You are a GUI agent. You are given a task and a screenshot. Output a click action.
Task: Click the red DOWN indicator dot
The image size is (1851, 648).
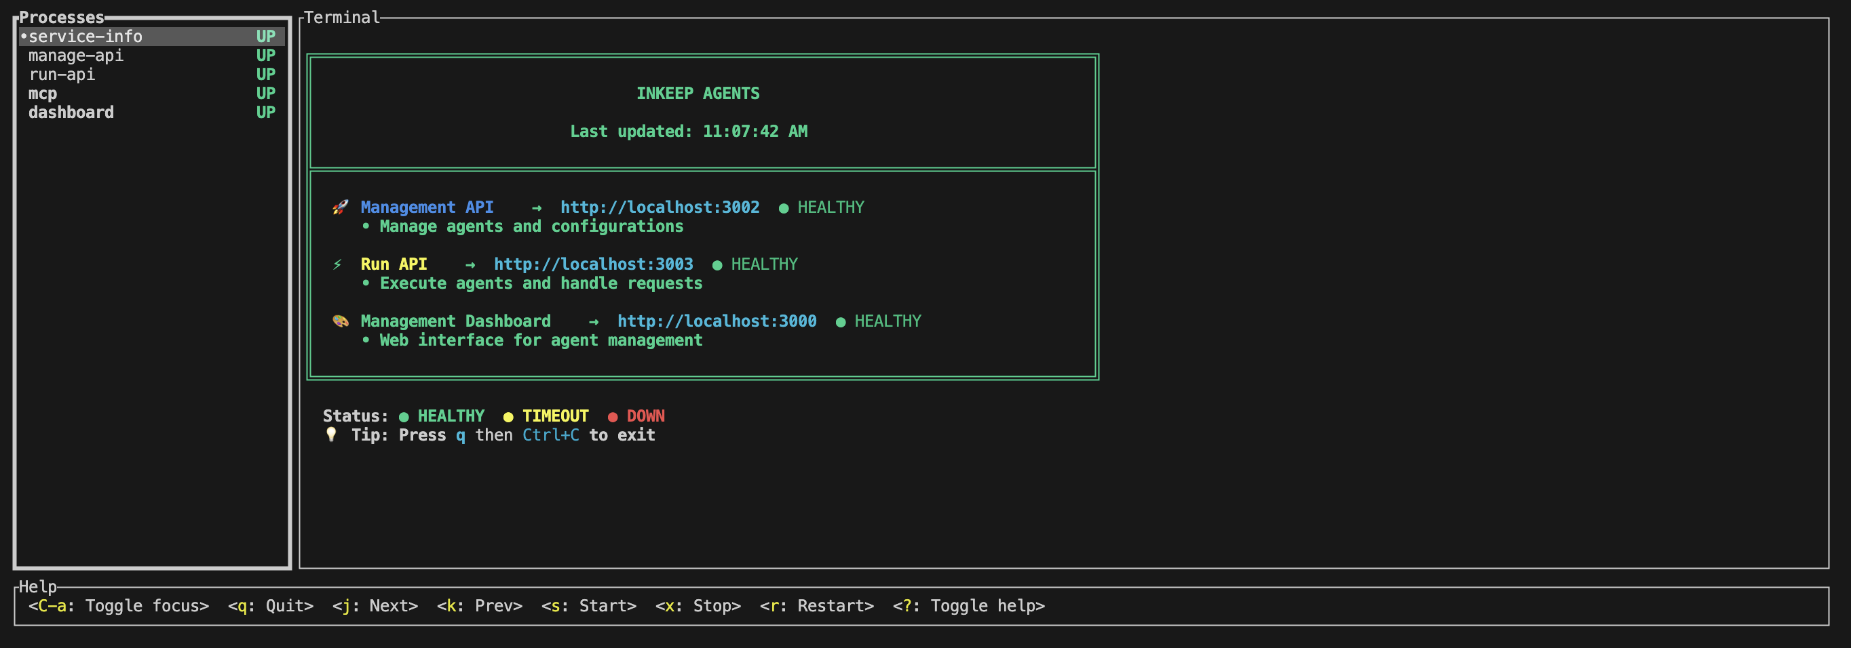pos(612,416)
